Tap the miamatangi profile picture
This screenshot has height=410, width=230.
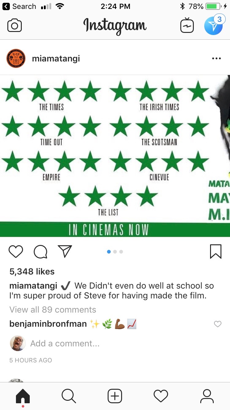[x=16, y=58]
